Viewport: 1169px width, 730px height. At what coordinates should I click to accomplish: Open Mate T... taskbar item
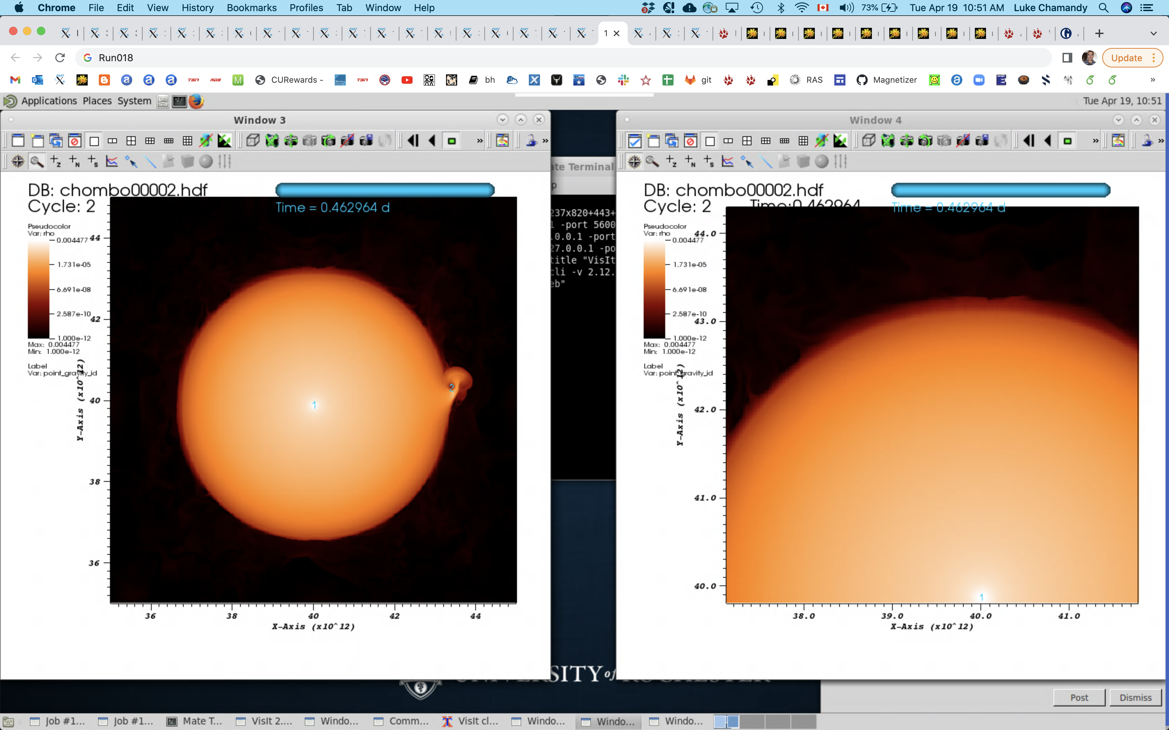195,721
